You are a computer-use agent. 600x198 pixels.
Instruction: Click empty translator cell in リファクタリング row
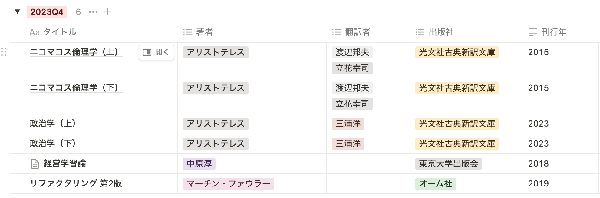pyautogui.click(x=368, y=183)
